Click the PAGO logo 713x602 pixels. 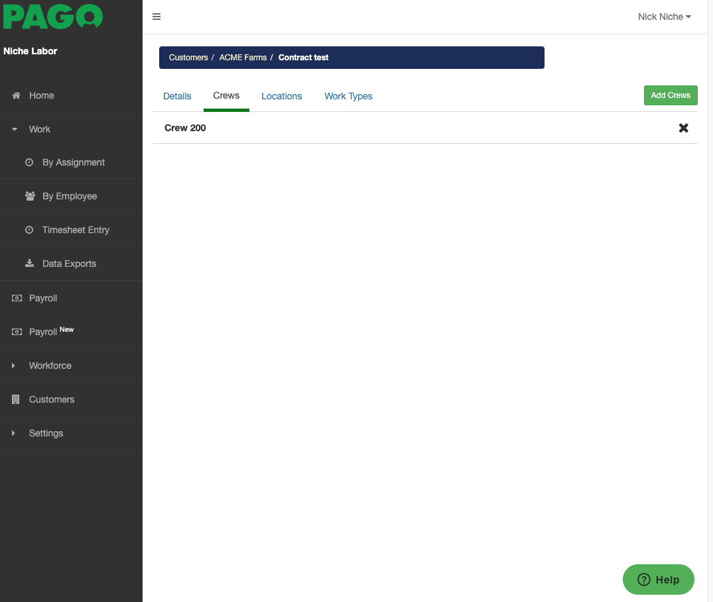click(53, 17)
